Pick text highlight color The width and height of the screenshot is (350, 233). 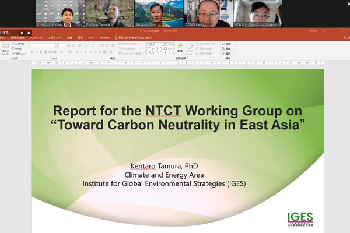click(x=71, y=52)
